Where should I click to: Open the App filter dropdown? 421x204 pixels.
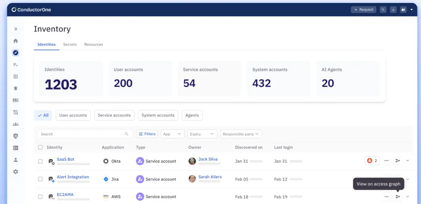[x=173, y=134]
